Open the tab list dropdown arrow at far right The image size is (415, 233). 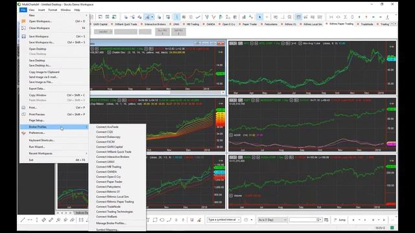click(x=396, y=24)
